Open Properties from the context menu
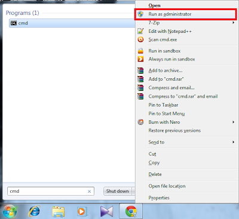The width and height of the screenshot is (239, 219). pyautogui.click(x=159, y=197)
